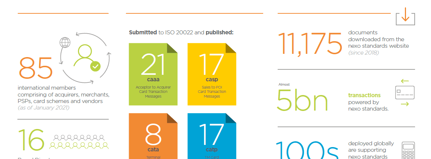
Task: Click the large 85 number
Action: point(36,68)
